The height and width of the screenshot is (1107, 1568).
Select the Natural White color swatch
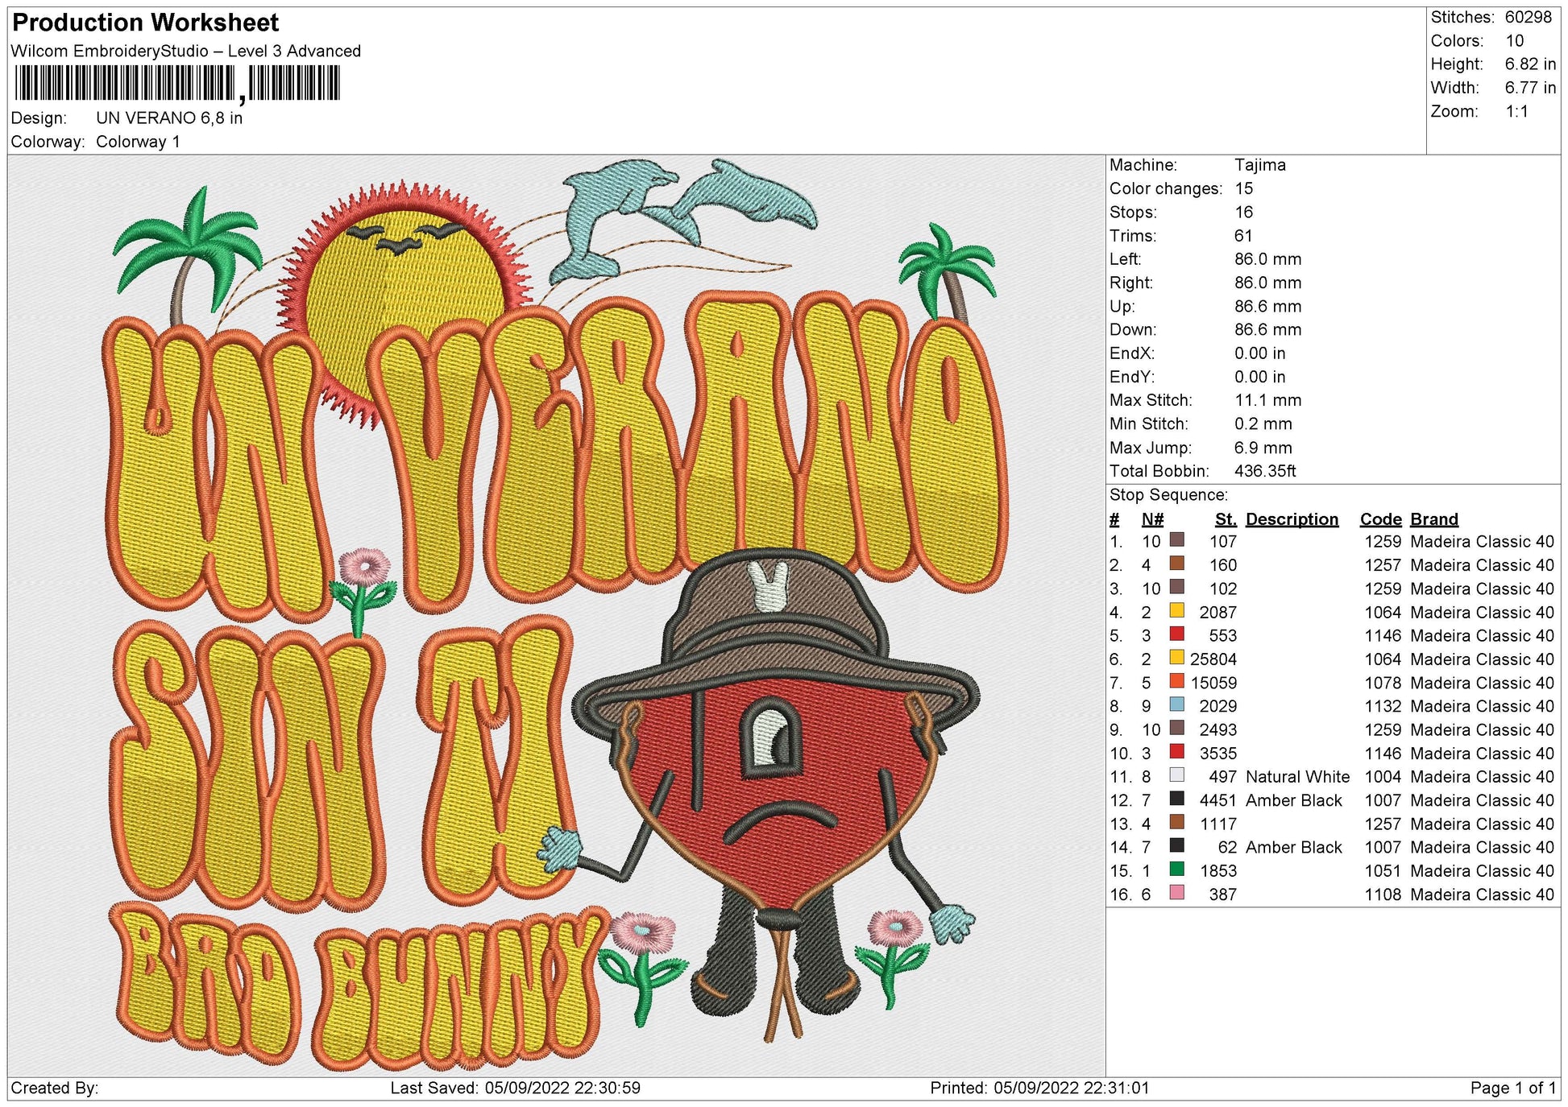[x=1176, y=775]
